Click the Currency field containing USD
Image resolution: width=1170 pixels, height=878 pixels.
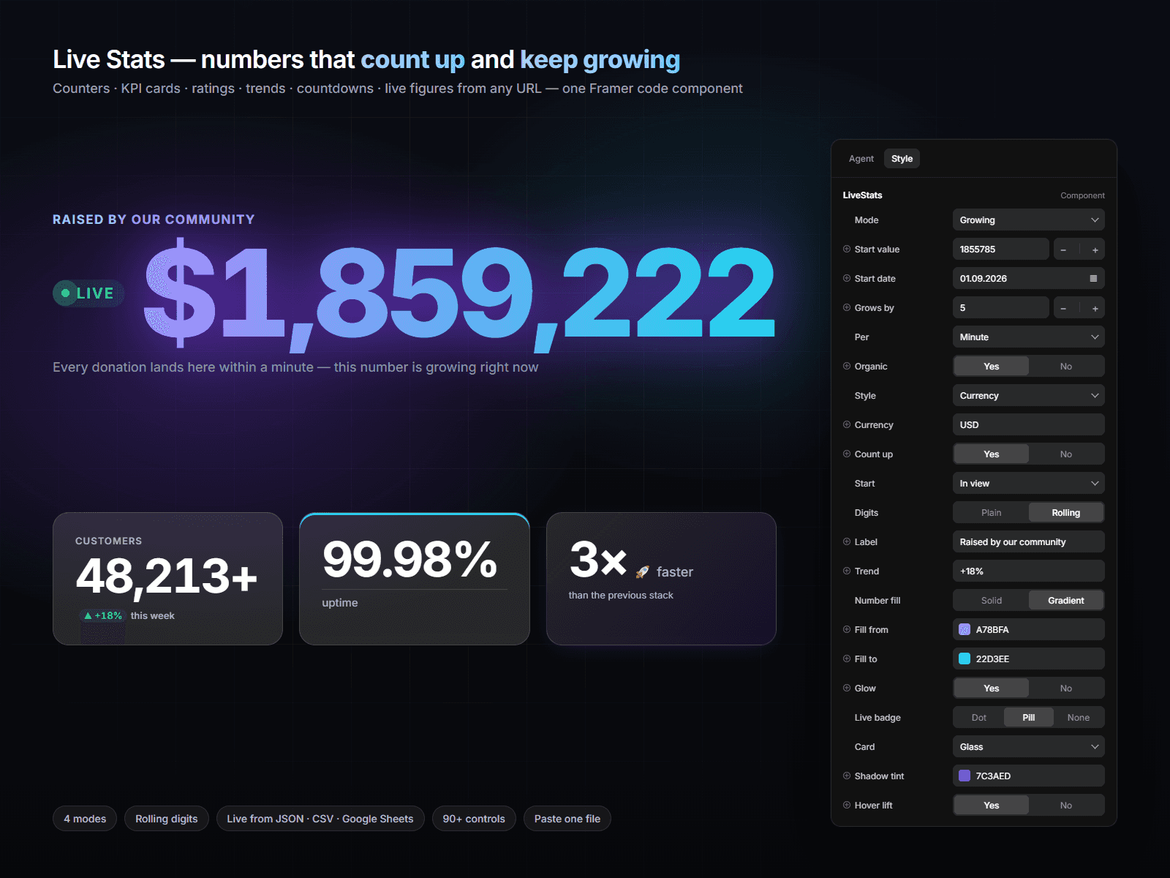(1028, 425)
